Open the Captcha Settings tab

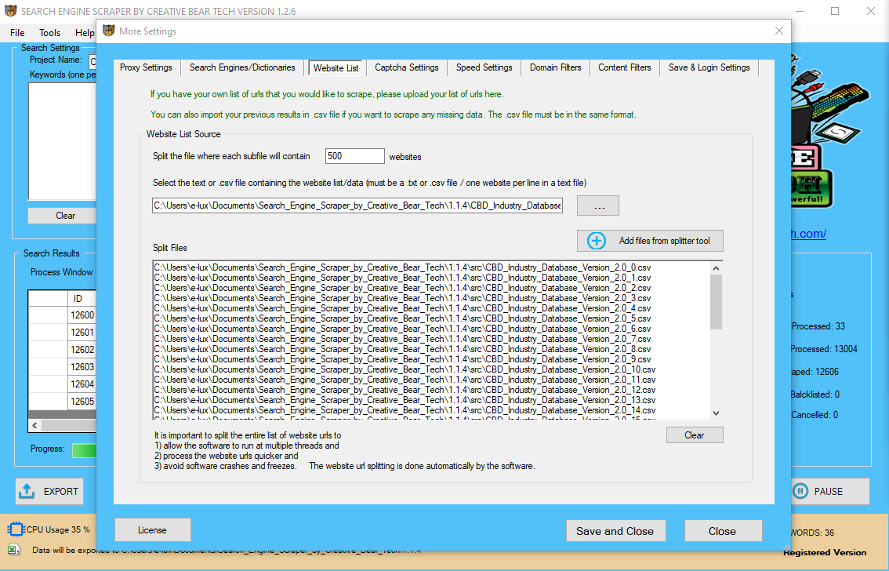click(x=406, y=67)
